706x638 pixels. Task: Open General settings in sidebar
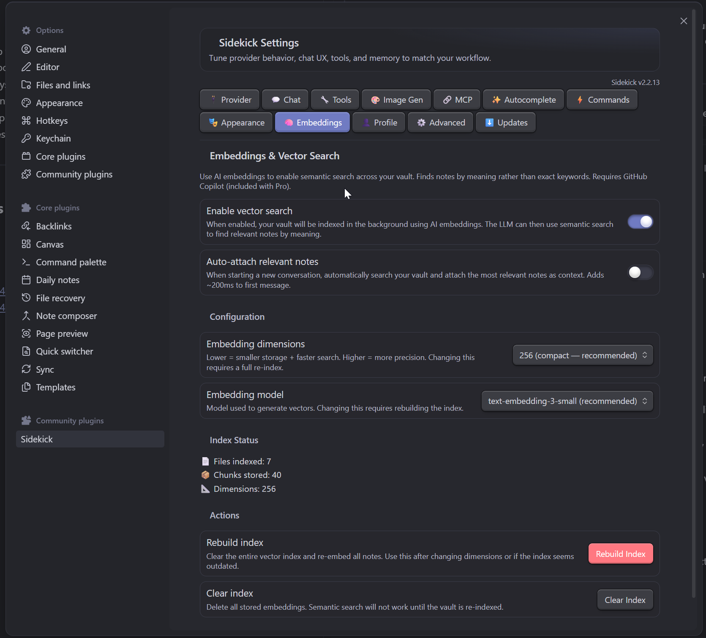(90, 49)
